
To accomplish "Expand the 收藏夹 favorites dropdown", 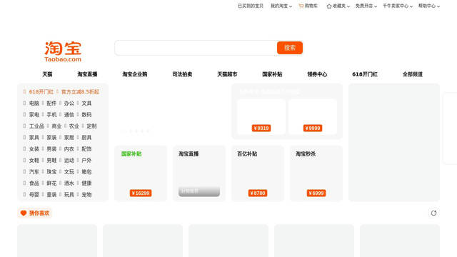I will (338, 6).
